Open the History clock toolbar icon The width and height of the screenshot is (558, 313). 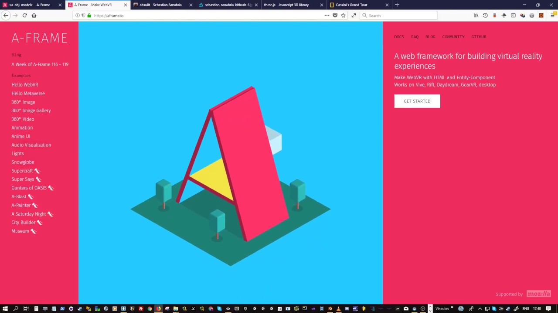485,15
